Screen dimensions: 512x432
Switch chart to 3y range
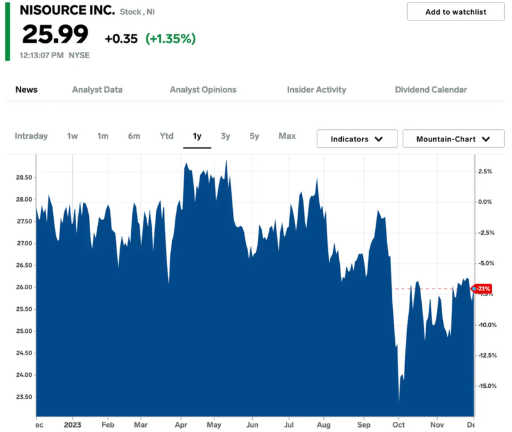(x=226, y=136)
